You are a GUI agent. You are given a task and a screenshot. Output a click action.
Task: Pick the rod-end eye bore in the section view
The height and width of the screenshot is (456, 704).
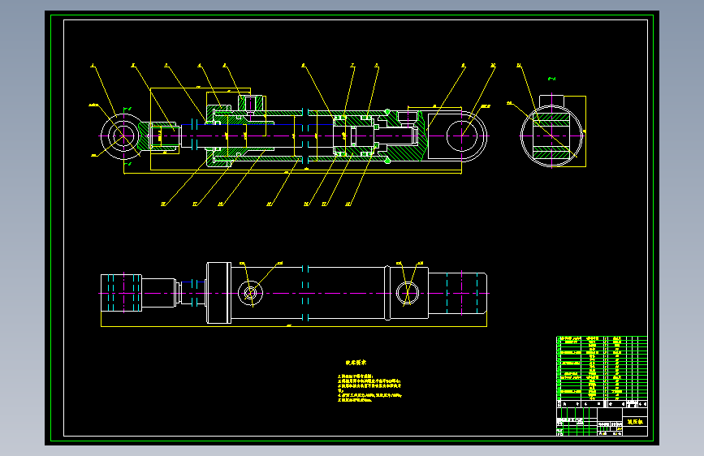click(123, 136)
